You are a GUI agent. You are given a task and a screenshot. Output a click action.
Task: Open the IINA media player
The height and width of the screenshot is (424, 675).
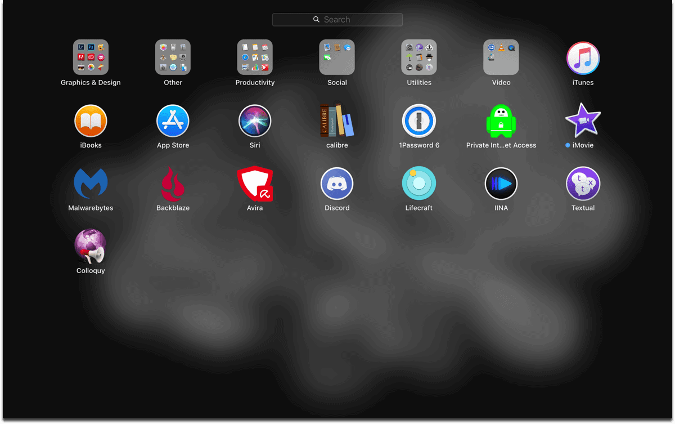tap(501, 184)
